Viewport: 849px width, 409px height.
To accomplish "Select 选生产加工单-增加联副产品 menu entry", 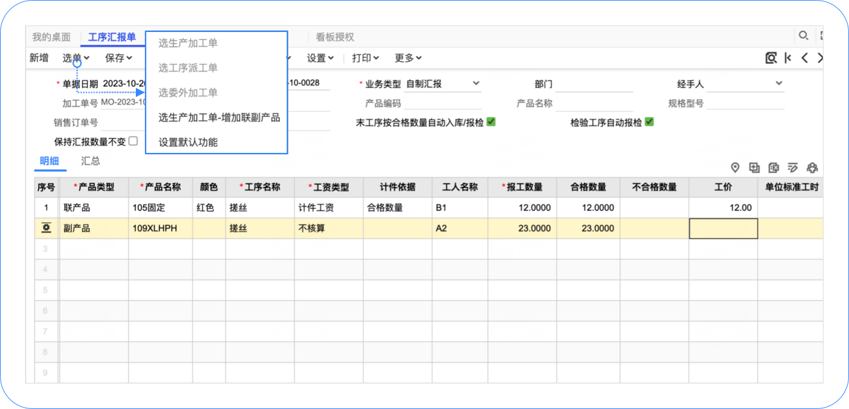I will coord(219,118).
